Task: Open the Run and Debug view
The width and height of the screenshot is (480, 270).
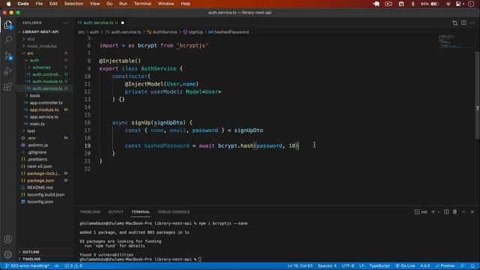Action: tap(8, 71)
